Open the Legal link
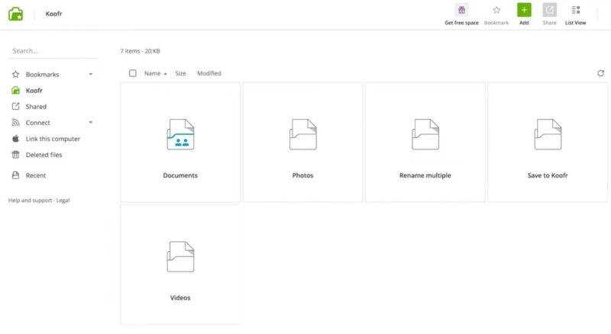This screenshot has height=334, width=611. (x=63, y=200)
